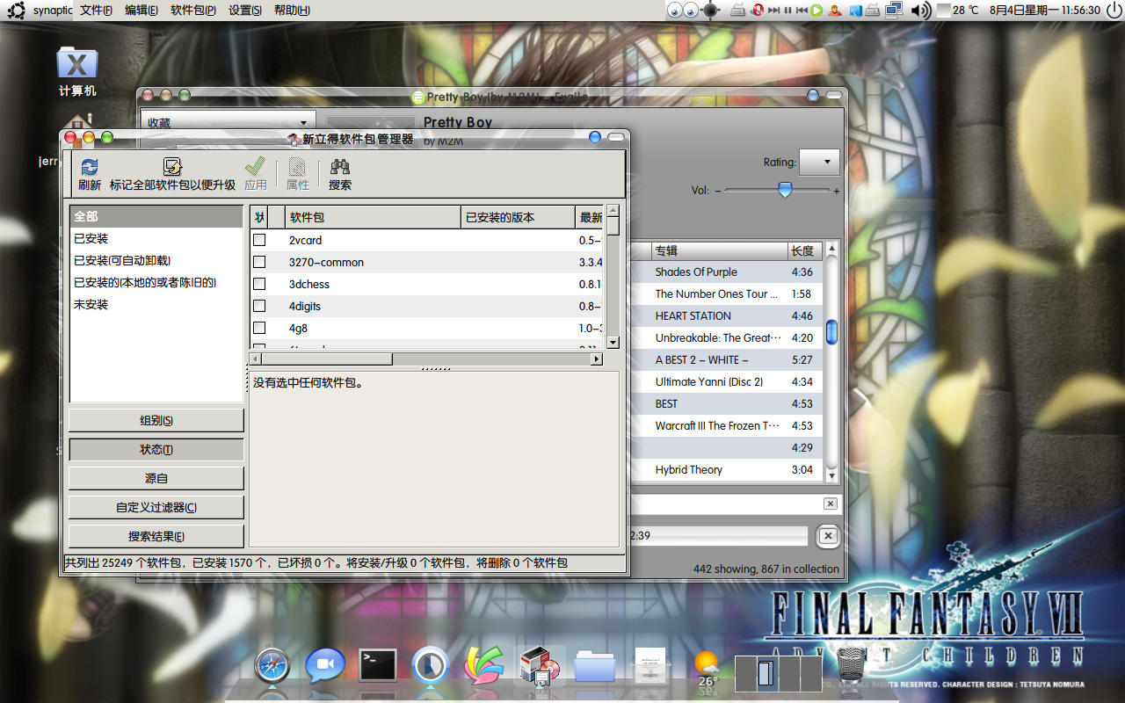Image resolution: width=1125 pixels, height=703 pixels.
Task: Select the 全部 entry in the status list
Action: [x=156, y=216]
